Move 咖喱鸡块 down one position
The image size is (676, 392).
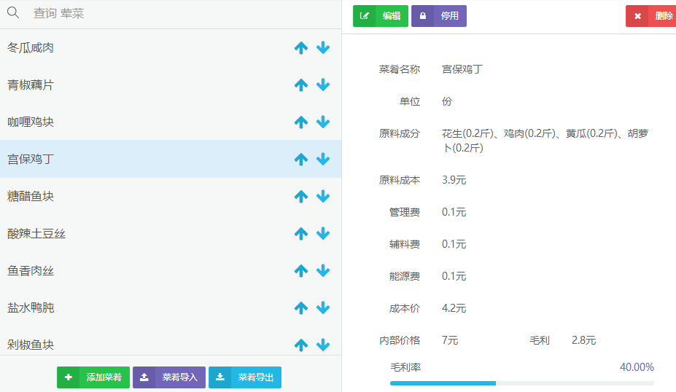pyautogui.click(x=323, y=122)
